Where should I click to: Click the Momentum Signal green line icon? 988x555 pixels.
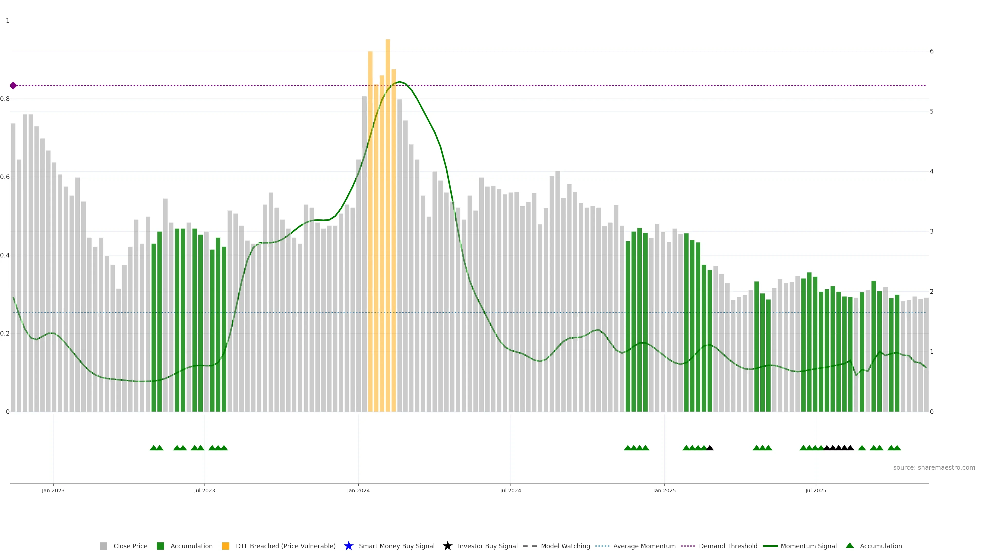[770, 546]
